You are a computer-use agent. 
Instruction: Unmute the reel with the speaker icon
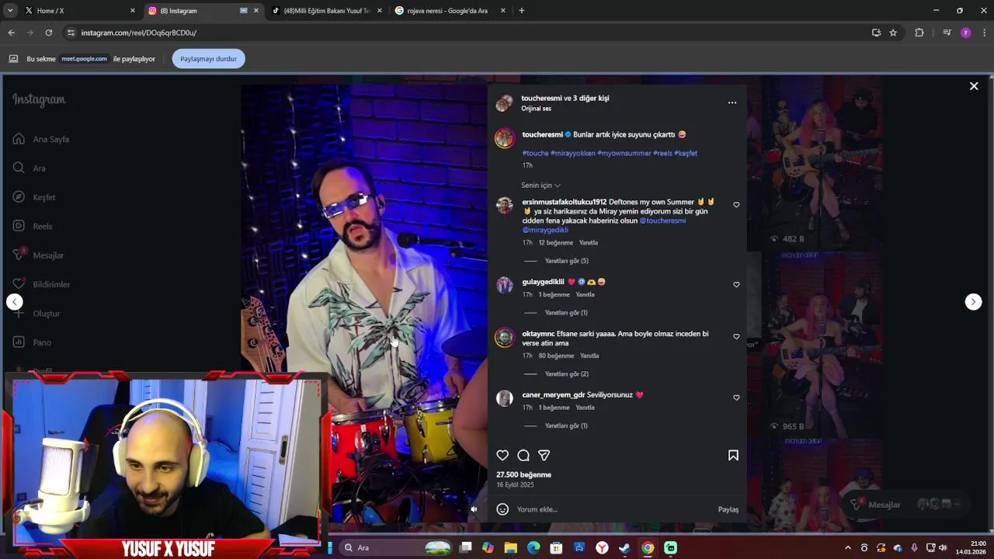(x=474, y=509)
